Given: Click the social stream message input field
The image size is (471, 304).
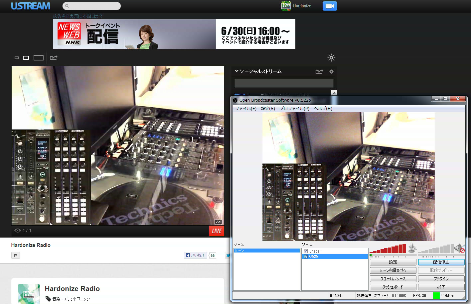Looking at the screenshot, I should [x=284, y=83].
